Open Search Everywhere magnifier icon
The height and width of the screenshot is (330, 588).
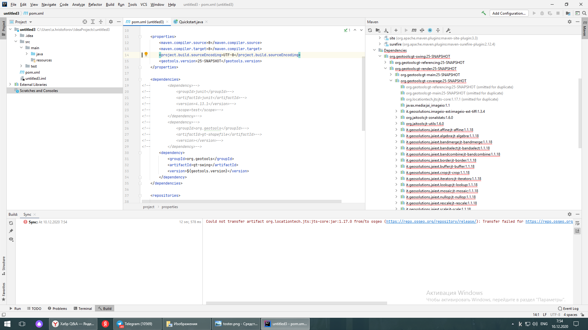coord(584,13)
